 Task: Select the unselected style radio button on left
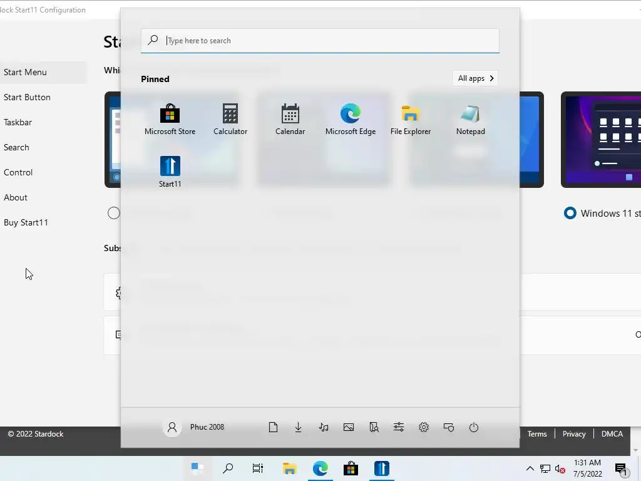click(x=114, y=213)
